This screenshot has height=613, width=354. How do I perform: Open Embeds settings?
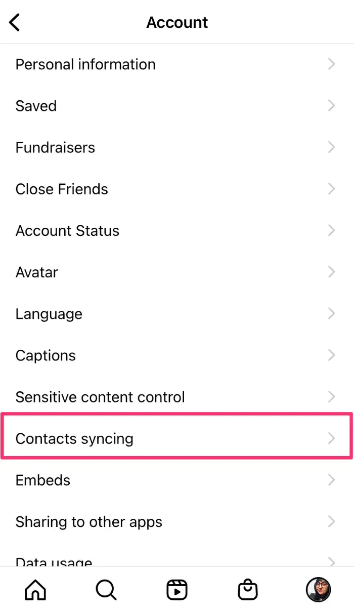(x=42, y=480)
